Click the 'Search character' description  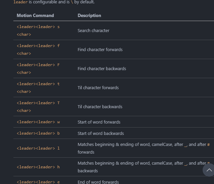pyautogui.click(x=93, y=30)
